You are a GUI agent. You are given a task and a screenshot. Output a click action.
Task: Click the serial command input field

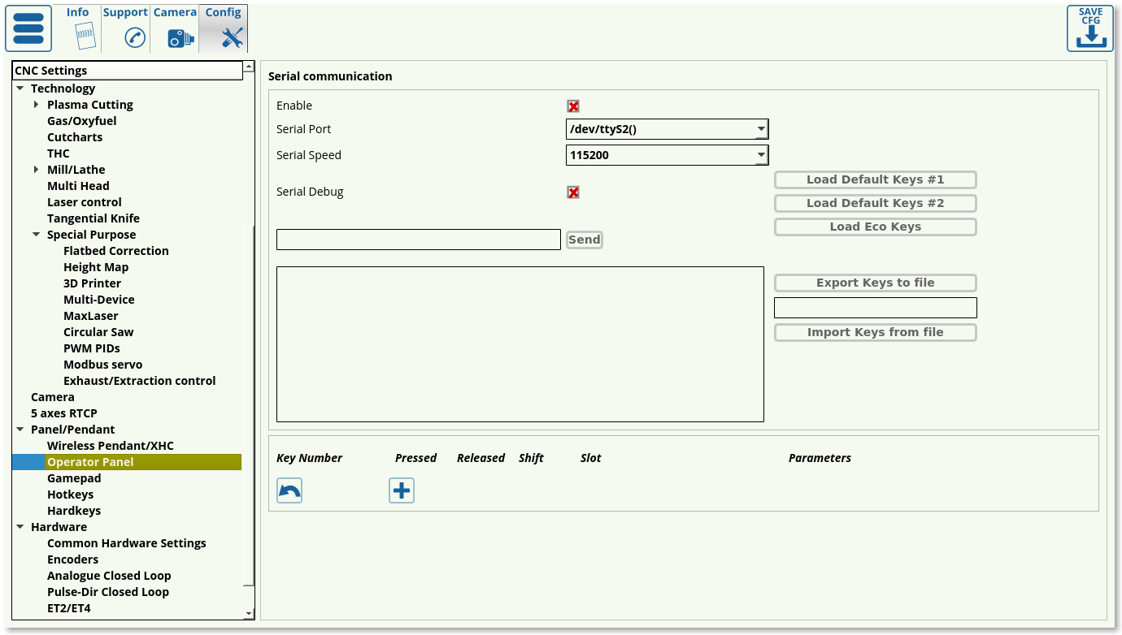click(418, 240)
